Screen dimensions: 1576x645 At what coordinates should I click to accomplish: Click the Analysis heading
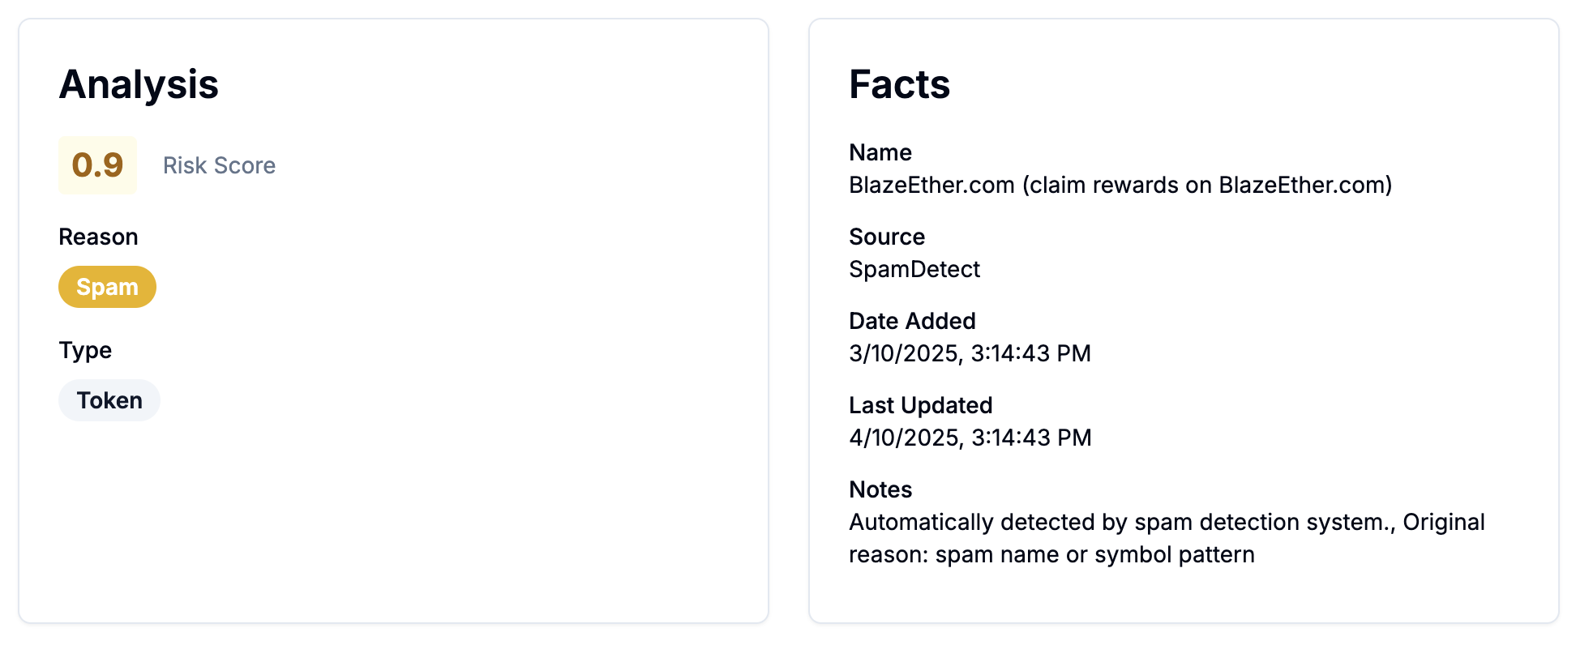[138, 84]
